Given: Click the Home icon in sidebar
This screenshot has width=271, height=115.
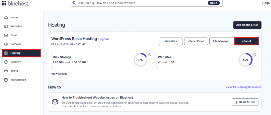Looking at the screenshot, I should click(x=6, y=17).
